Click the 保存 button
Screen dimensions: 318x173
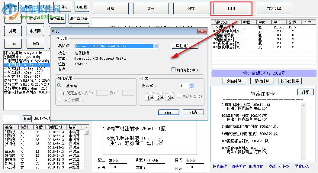point(191,8)
